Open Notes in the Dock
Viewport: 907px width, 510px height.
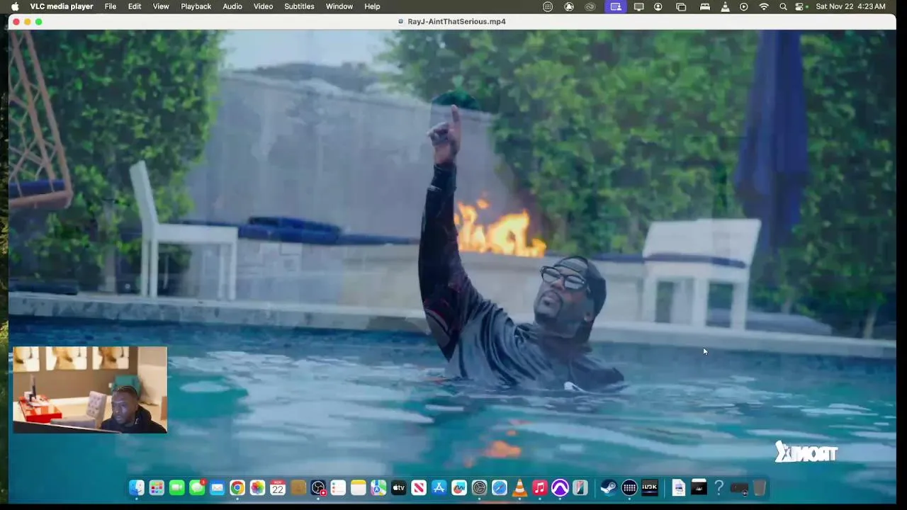pyautogui.click(x=359, y=487)
